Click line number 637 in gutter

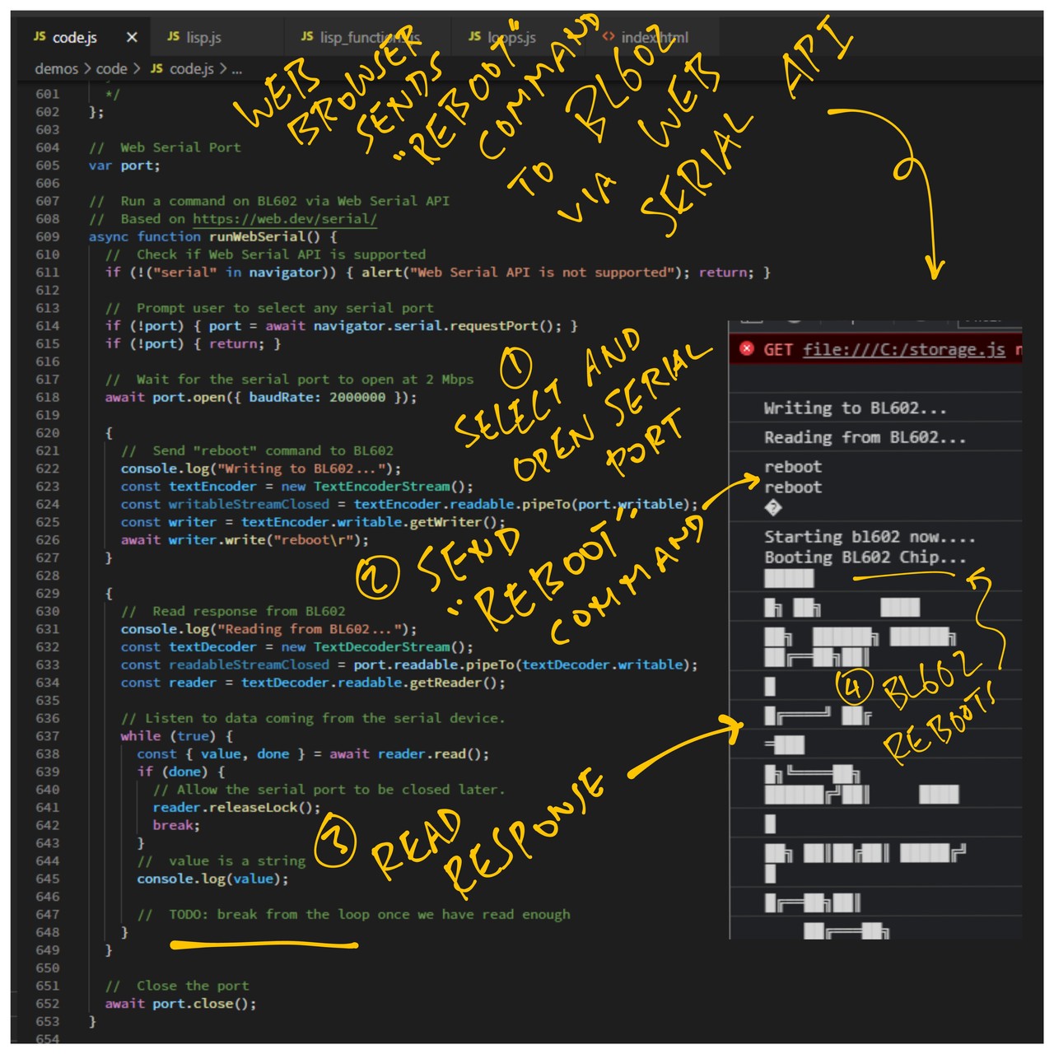tap(48, 736)
